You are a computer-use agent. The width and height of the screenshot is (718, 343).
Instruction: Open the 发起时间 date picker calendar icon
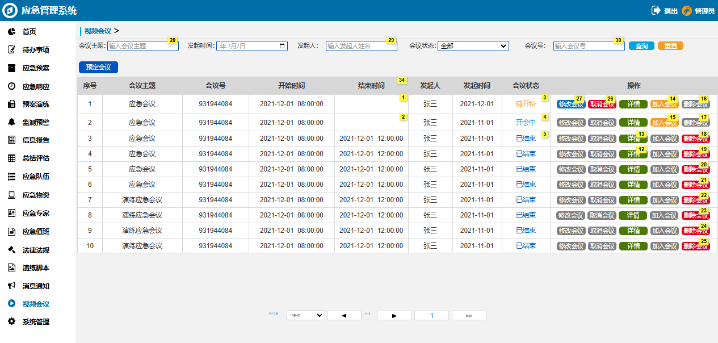tap(283, 46)
